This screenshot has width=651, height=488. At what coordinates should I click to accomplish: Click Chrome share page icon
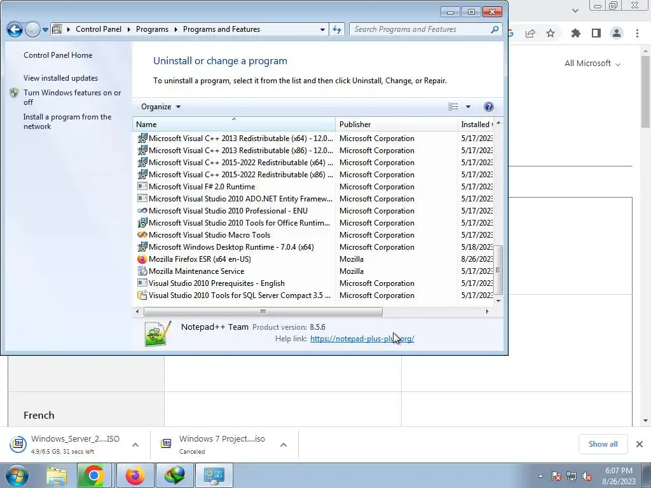pos(530,33)
